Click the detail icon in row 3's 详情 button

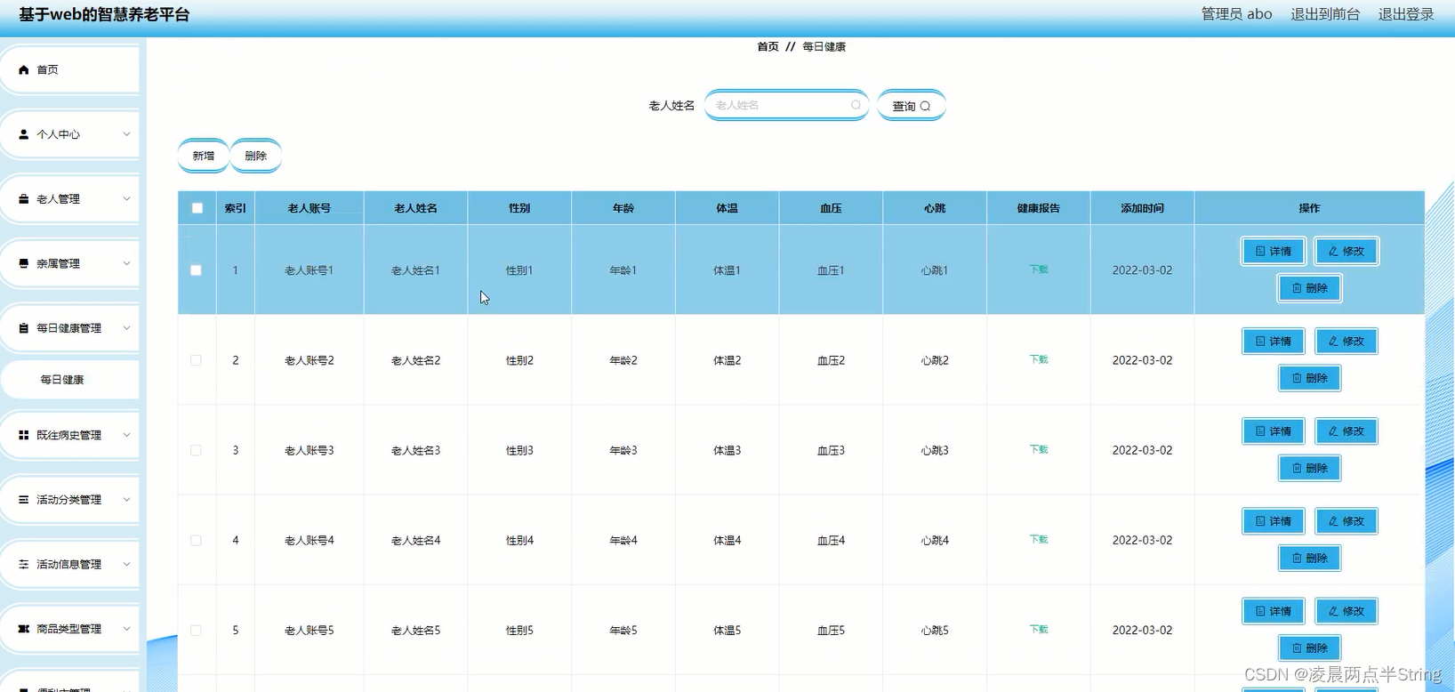(1260, 431)
